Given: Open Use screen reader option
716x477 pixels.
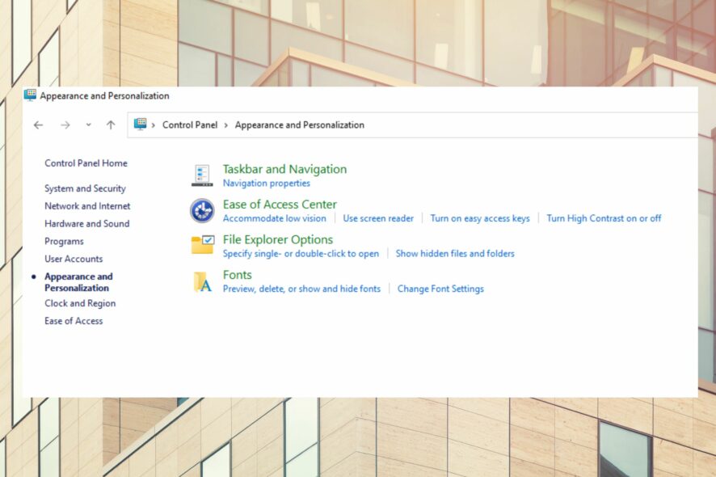Looking at the screenshot, I should click(378, 218).
